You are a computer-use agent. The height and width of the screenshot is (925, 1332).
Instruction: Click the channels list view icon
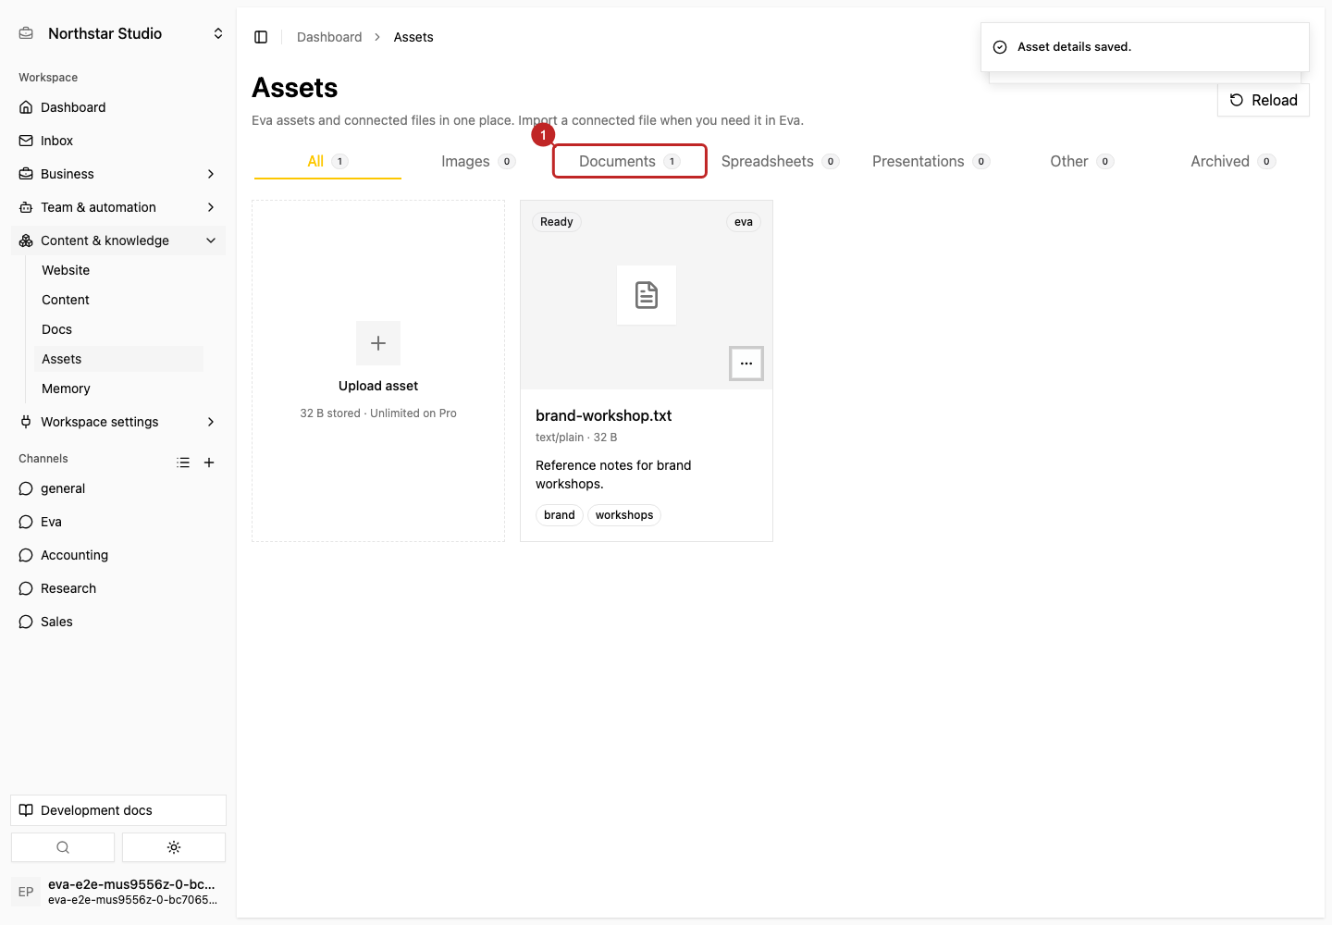click(183, 462)
